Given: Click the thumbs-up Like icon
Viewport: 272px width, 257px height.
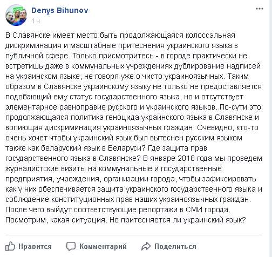Looking at the screenshot, I should (x=10, y=246).
